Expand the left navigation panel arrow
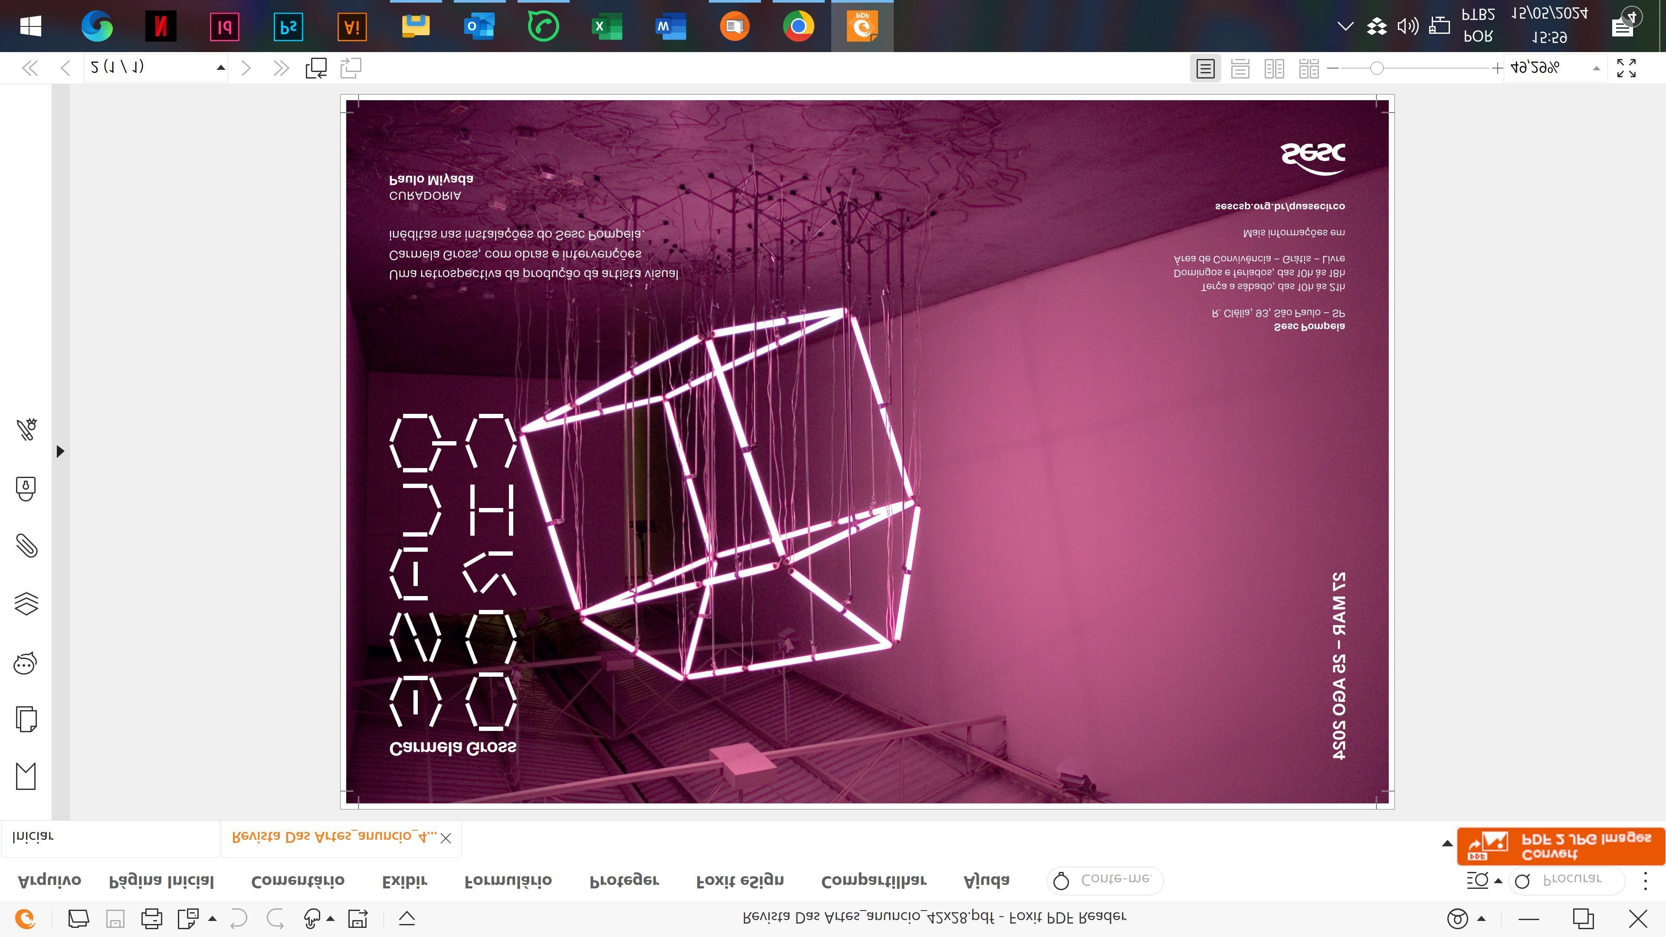 pyautogui.click(x=60, y=451)
